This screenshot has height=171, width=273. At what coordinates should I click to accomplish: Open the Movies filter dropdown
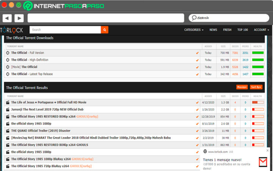(x=242, y=87)
